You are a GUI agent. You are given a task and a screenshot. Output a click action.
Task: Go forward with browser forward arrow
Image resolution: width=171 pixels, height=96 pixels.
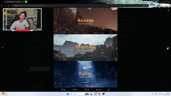pos(5,6)
